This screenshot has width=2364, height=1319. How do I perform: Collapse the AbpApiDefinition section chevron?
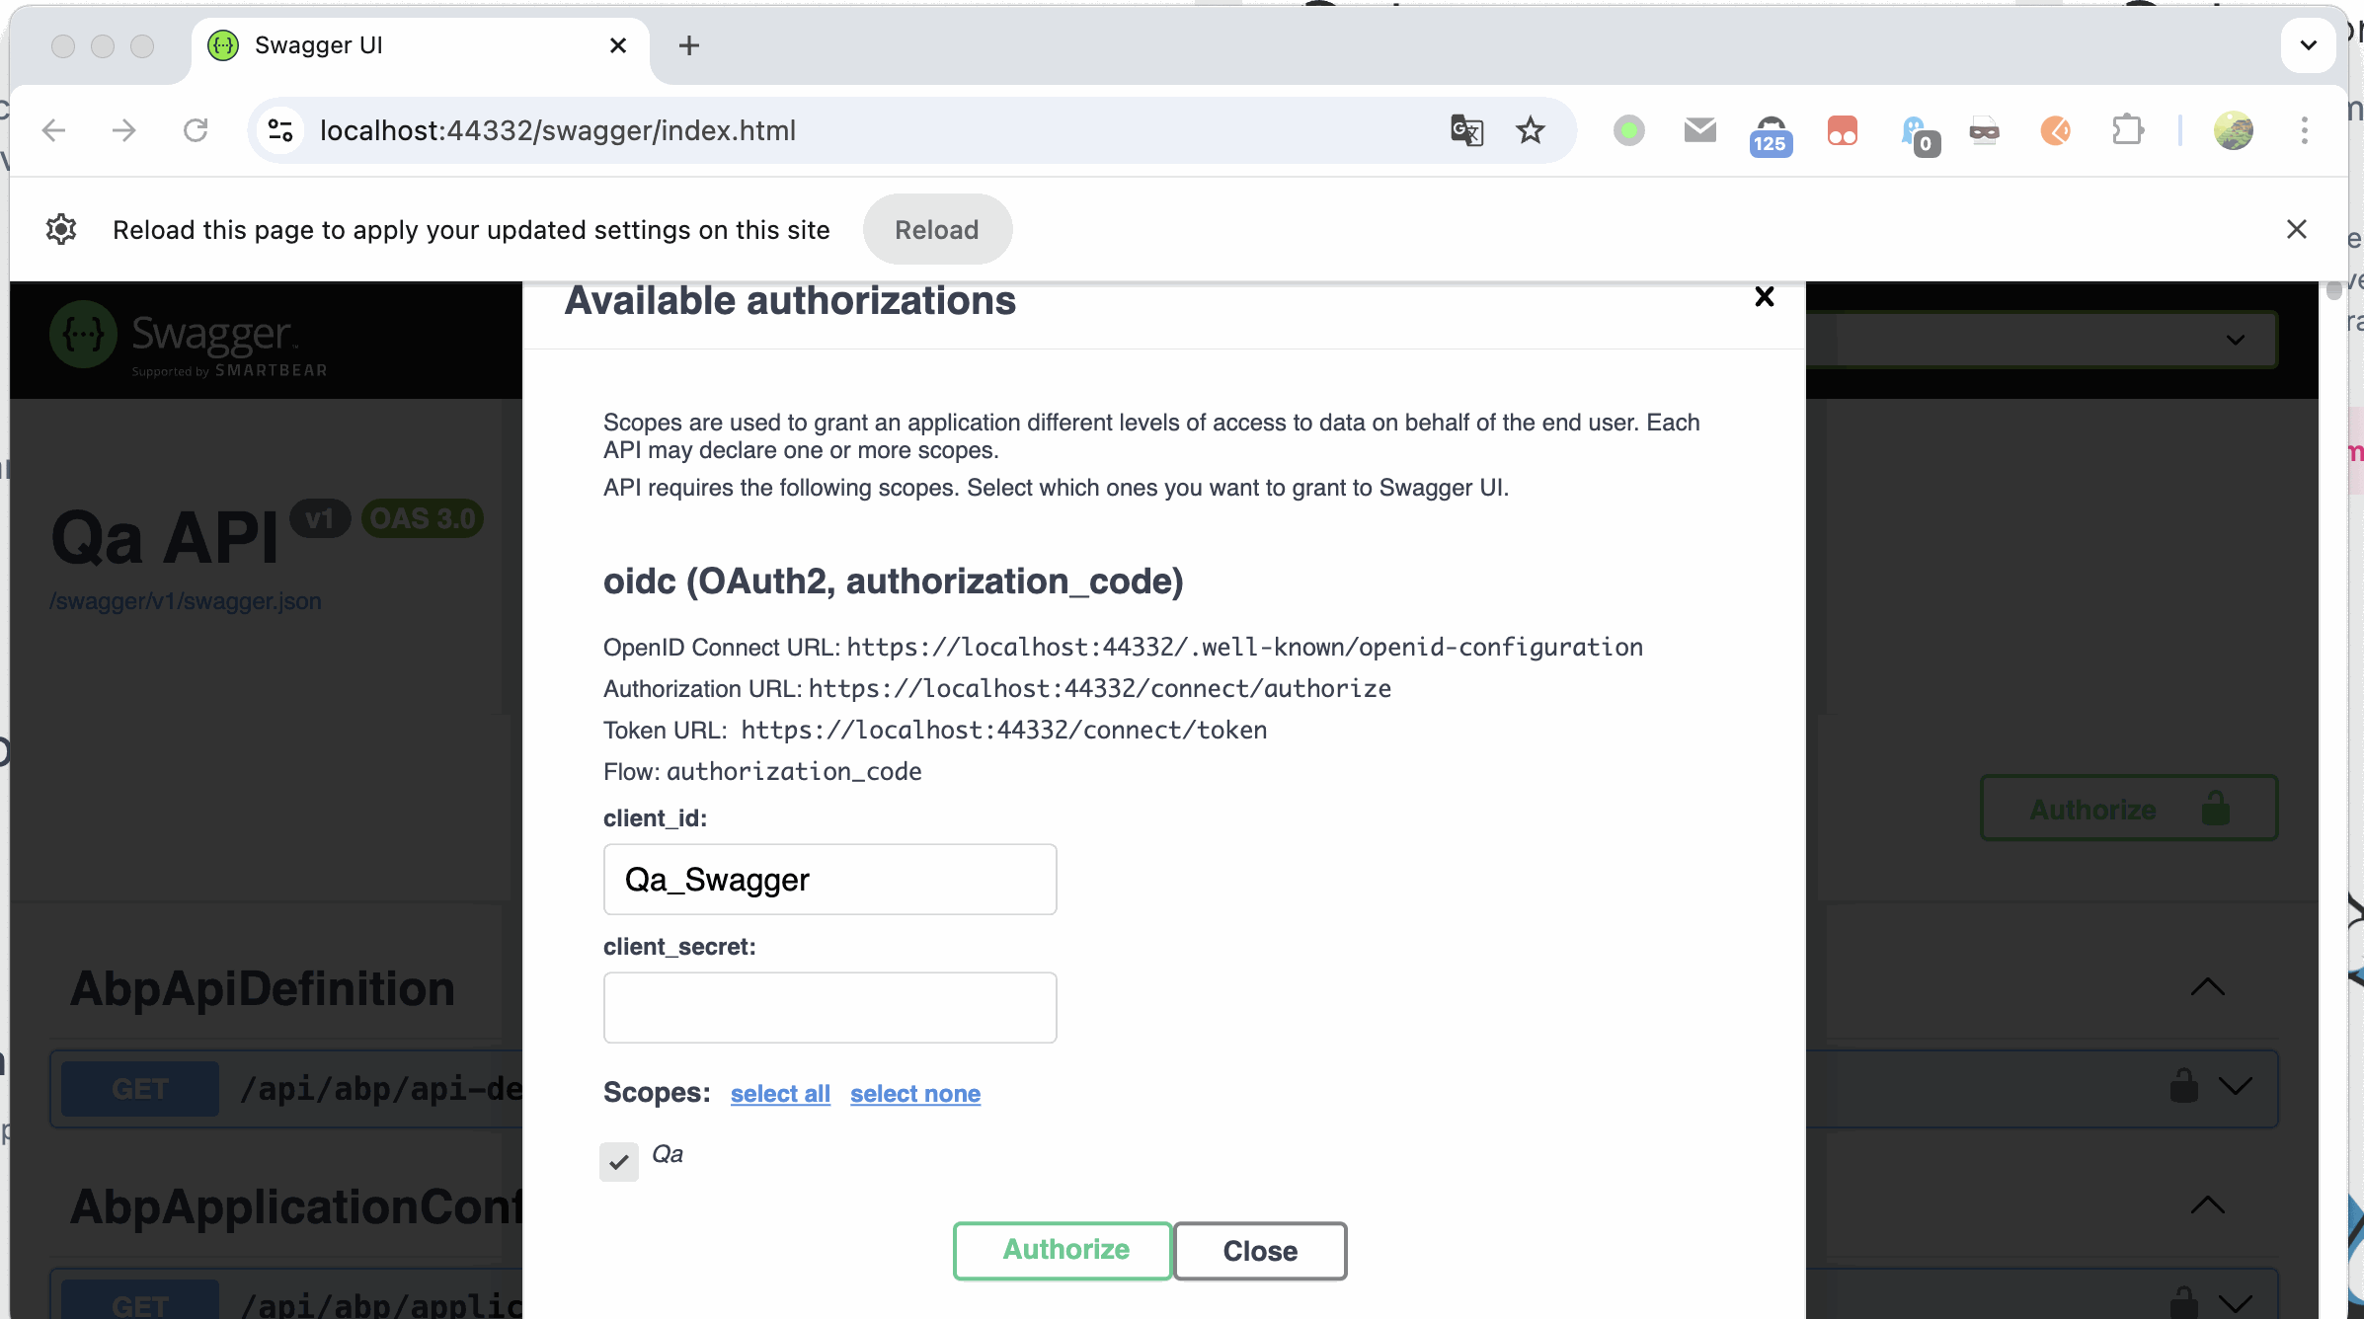pos(2208,987)
